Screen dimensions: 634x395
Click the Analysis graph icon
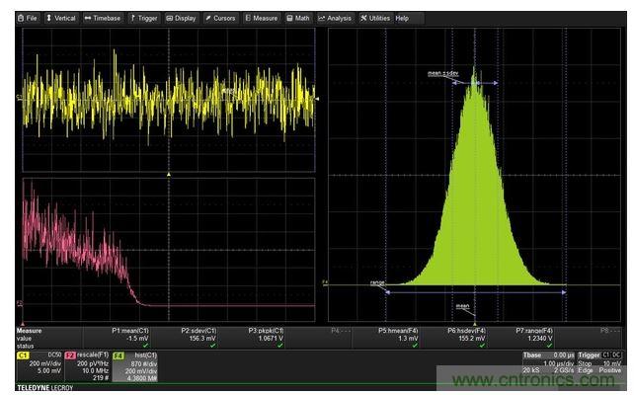320,18
